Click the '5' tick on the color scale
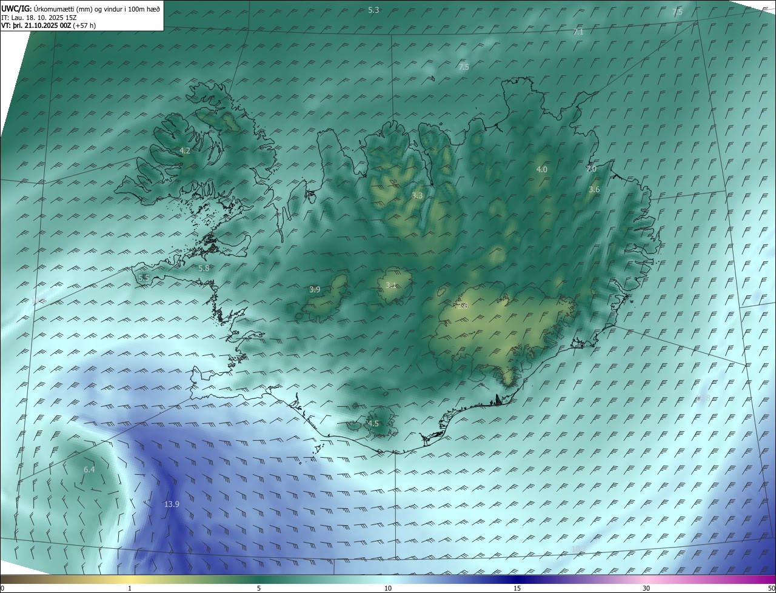The height and width of the screenshot is (593, 776). [259, 588]
